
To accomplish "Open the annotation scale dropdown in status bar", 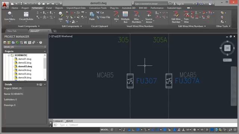I will click(189, 130).
